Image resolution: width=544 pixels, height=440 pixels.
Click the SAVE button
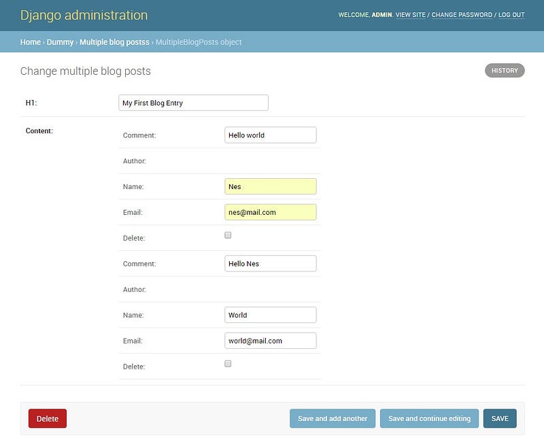click(x=500, y=418)
